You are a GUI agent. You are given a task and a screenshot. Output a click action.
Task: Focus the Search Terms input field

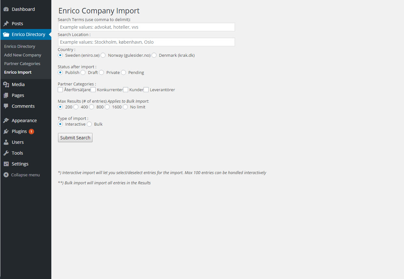146,27
